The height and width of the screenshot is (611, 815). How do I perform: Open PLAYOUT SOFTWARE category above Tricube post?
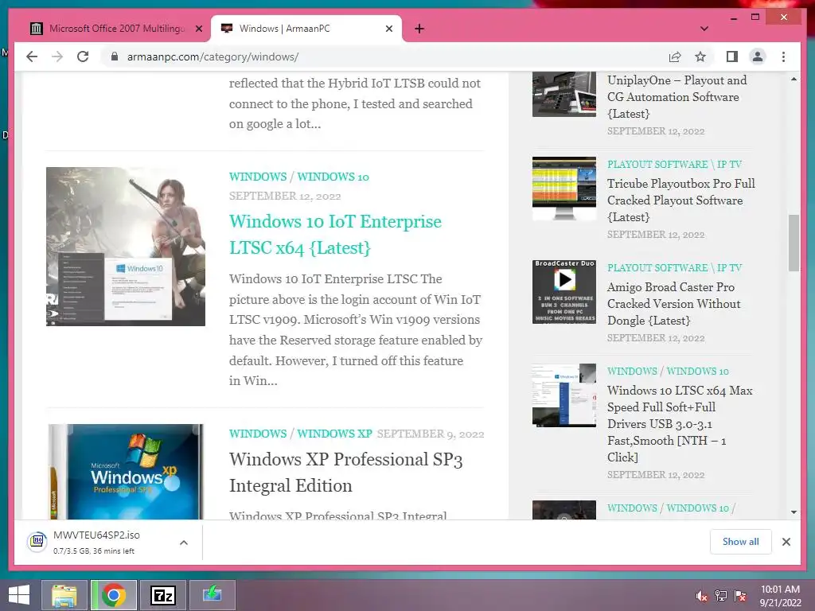coord(657,164)
